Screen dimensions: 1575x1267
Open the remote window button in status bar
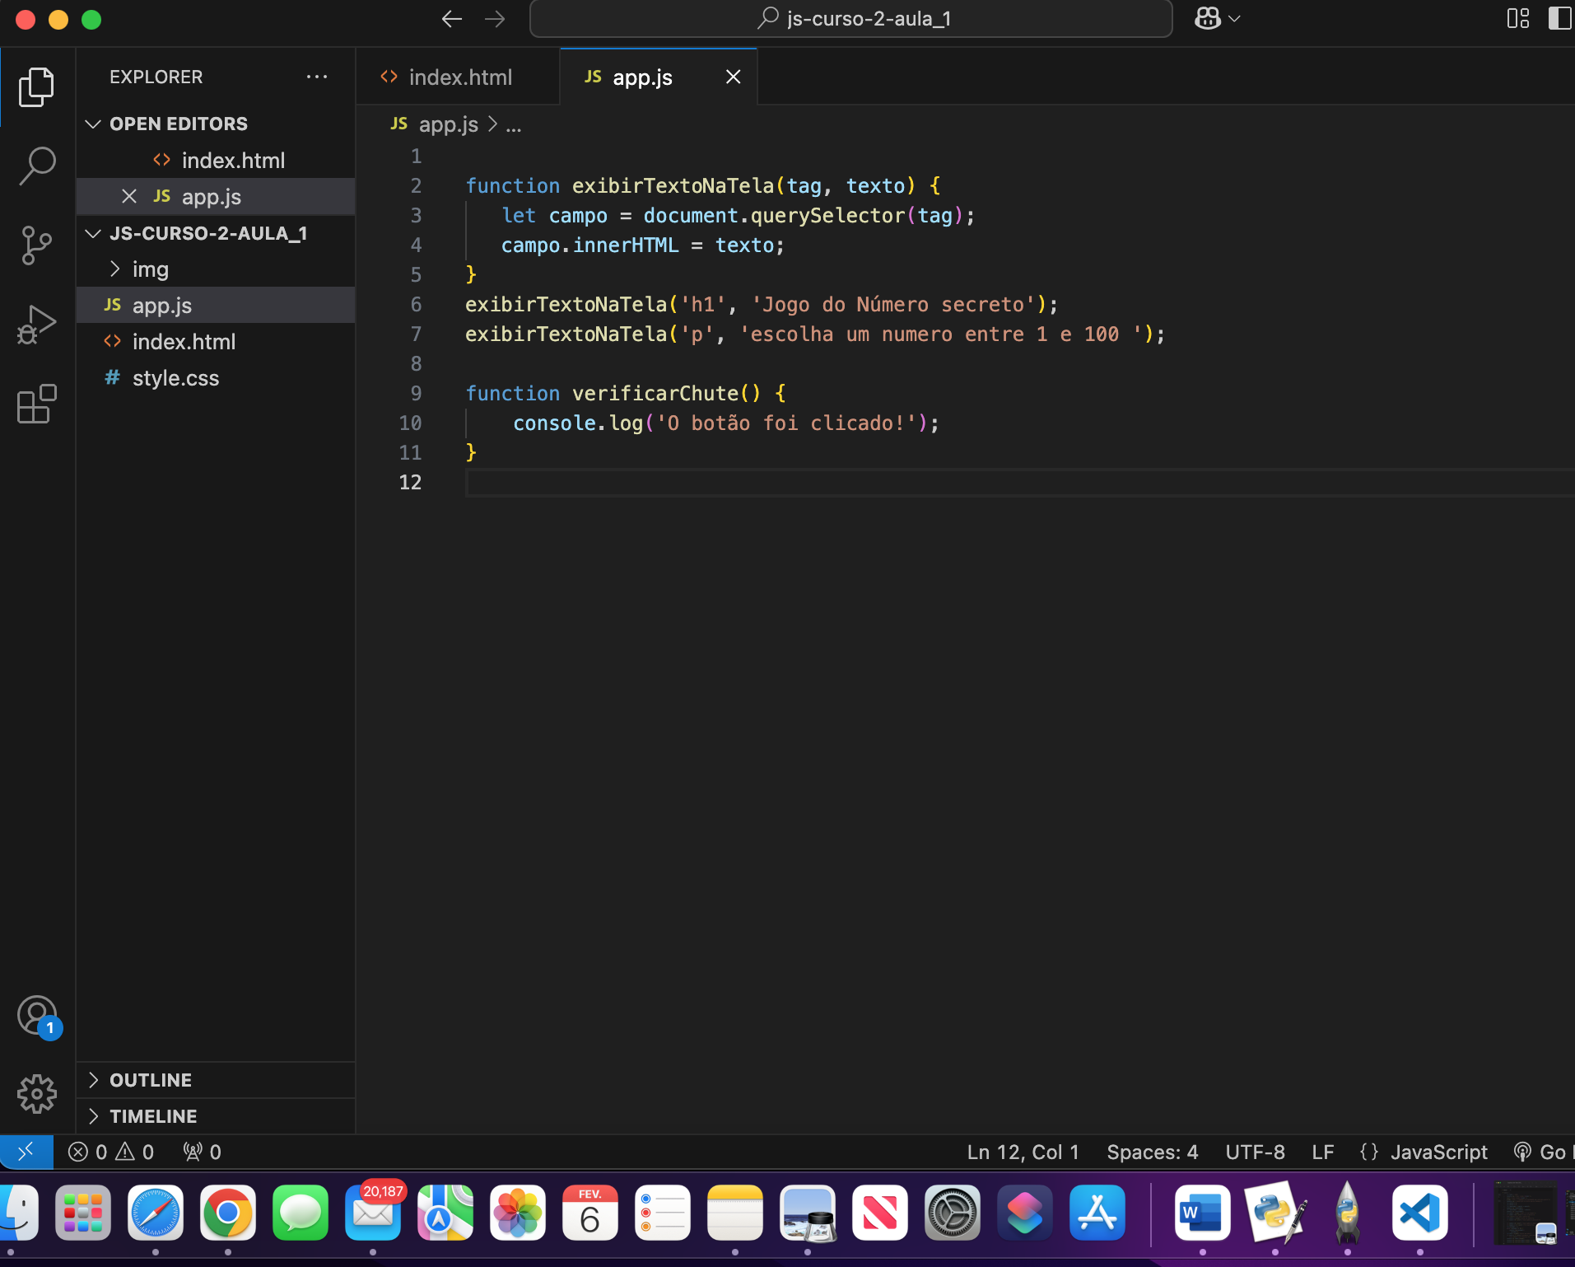(26, 1152)
